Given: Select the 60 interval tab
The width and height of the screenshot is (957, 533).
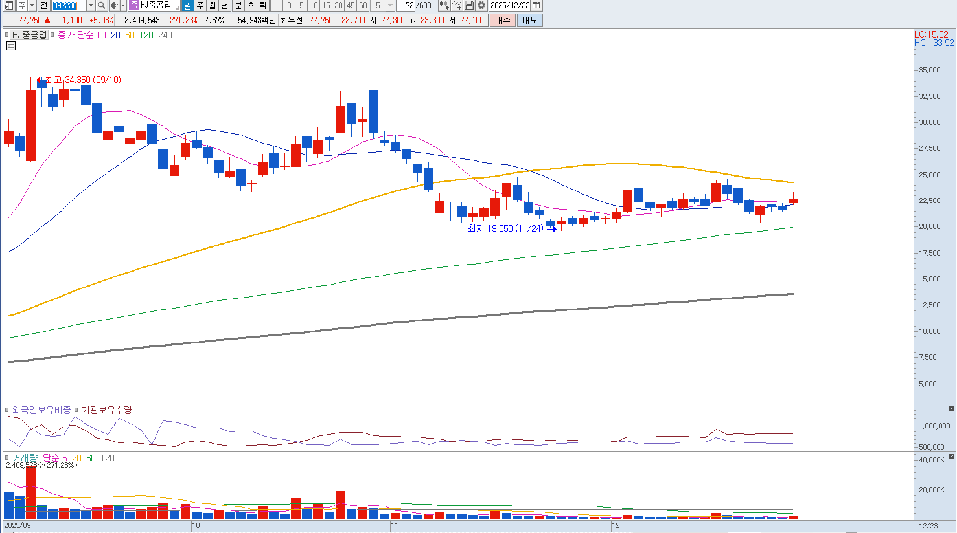Looking at the screenshot, I should point(363,6).
